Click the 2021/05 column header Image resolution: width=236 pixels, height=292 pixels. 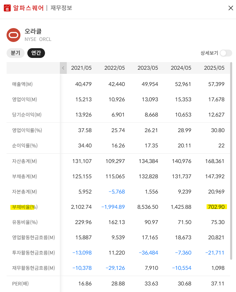pos(81,68)
